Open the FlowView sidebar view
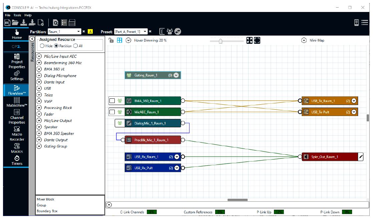Screen dimensions: 373x220 17,90
